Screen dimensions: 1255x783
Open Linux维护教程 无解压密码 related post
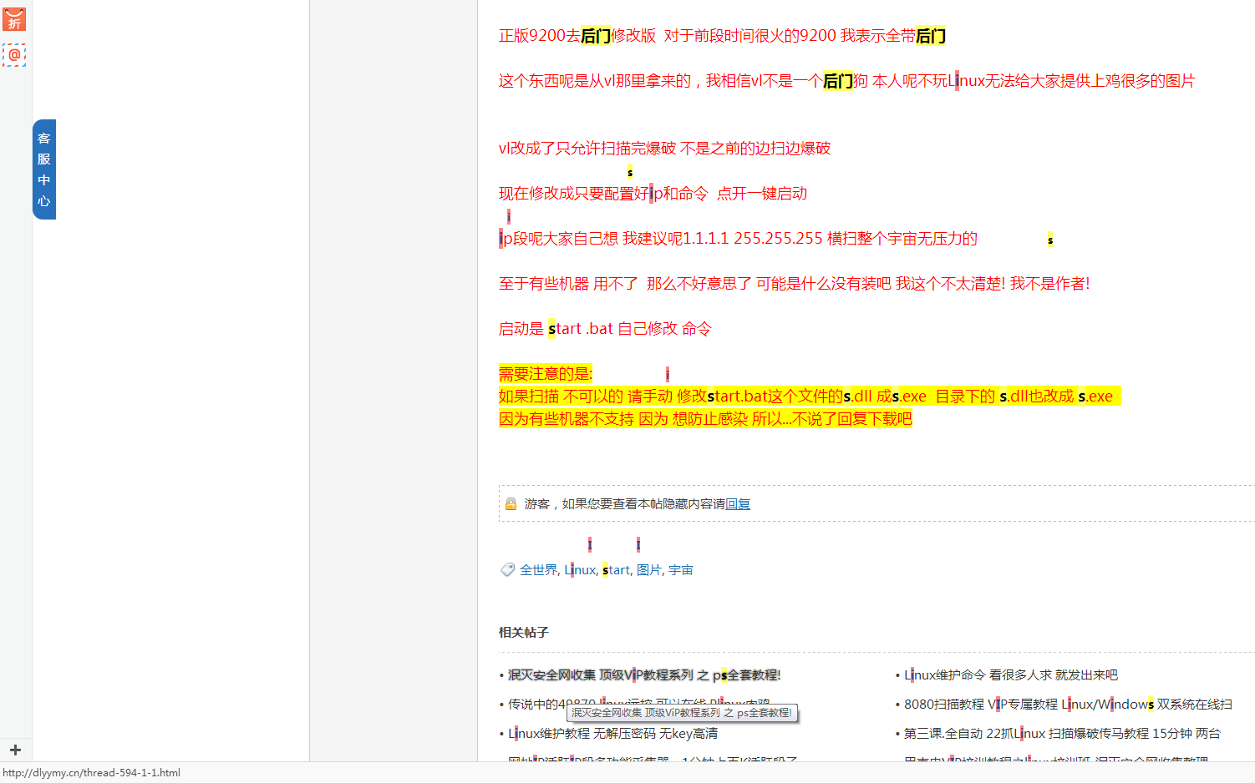pyautogui.click(x=612, y=734)
